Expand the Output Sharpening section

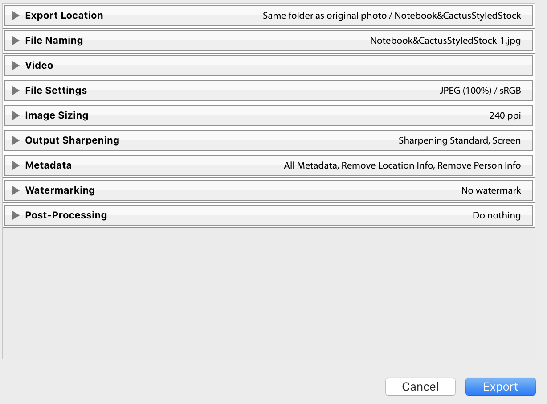coord(15,140)
